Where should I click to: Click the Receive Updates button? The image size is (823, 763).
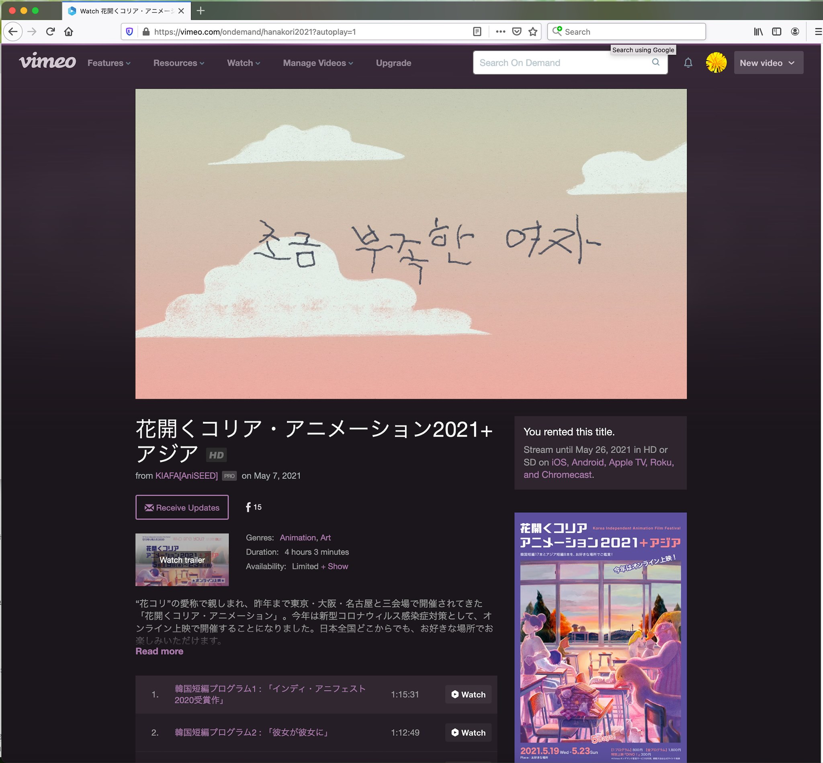tap(182, 507)
